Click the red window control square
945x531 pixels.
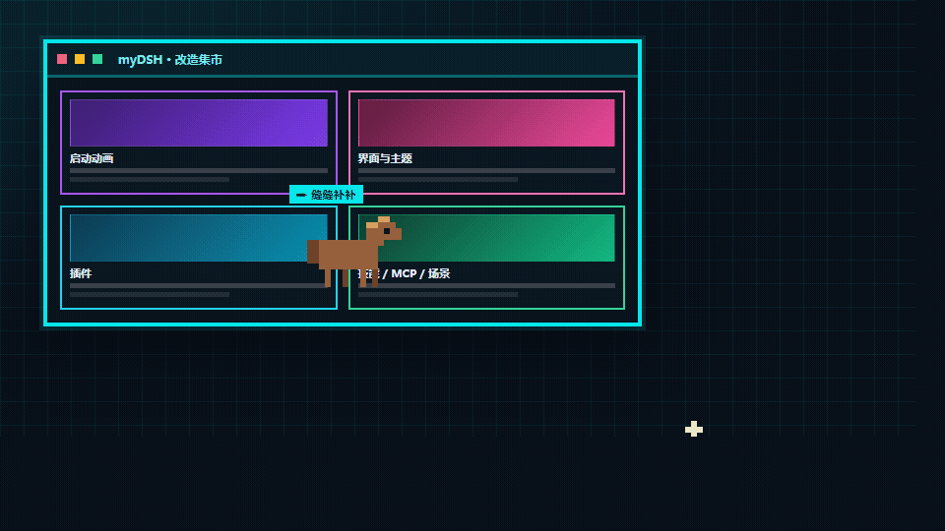(x=62, y=59)
